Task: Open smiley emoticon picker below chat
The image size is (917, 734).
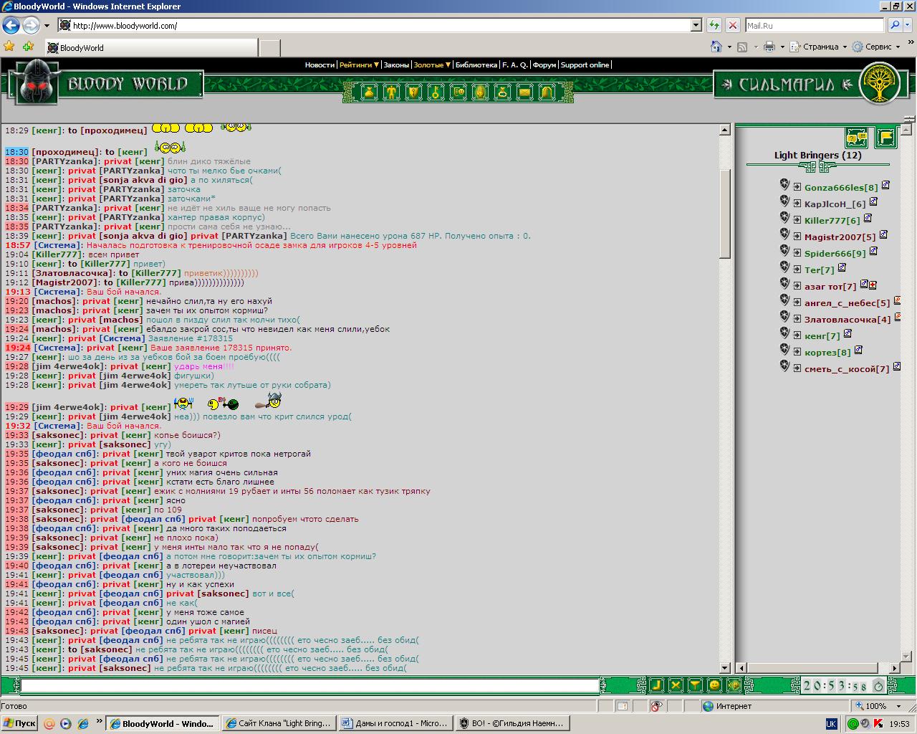Action: (x=714, y=685)
